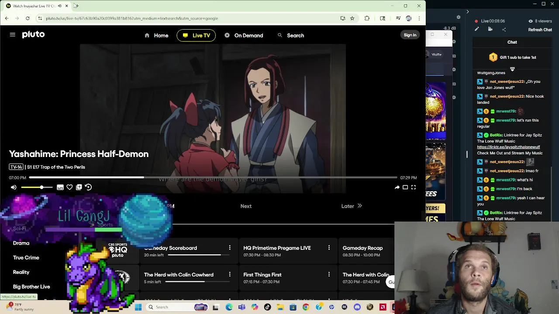Screen dimensions: 559x314
Task: Choose the Reality category
Action: 21,272
